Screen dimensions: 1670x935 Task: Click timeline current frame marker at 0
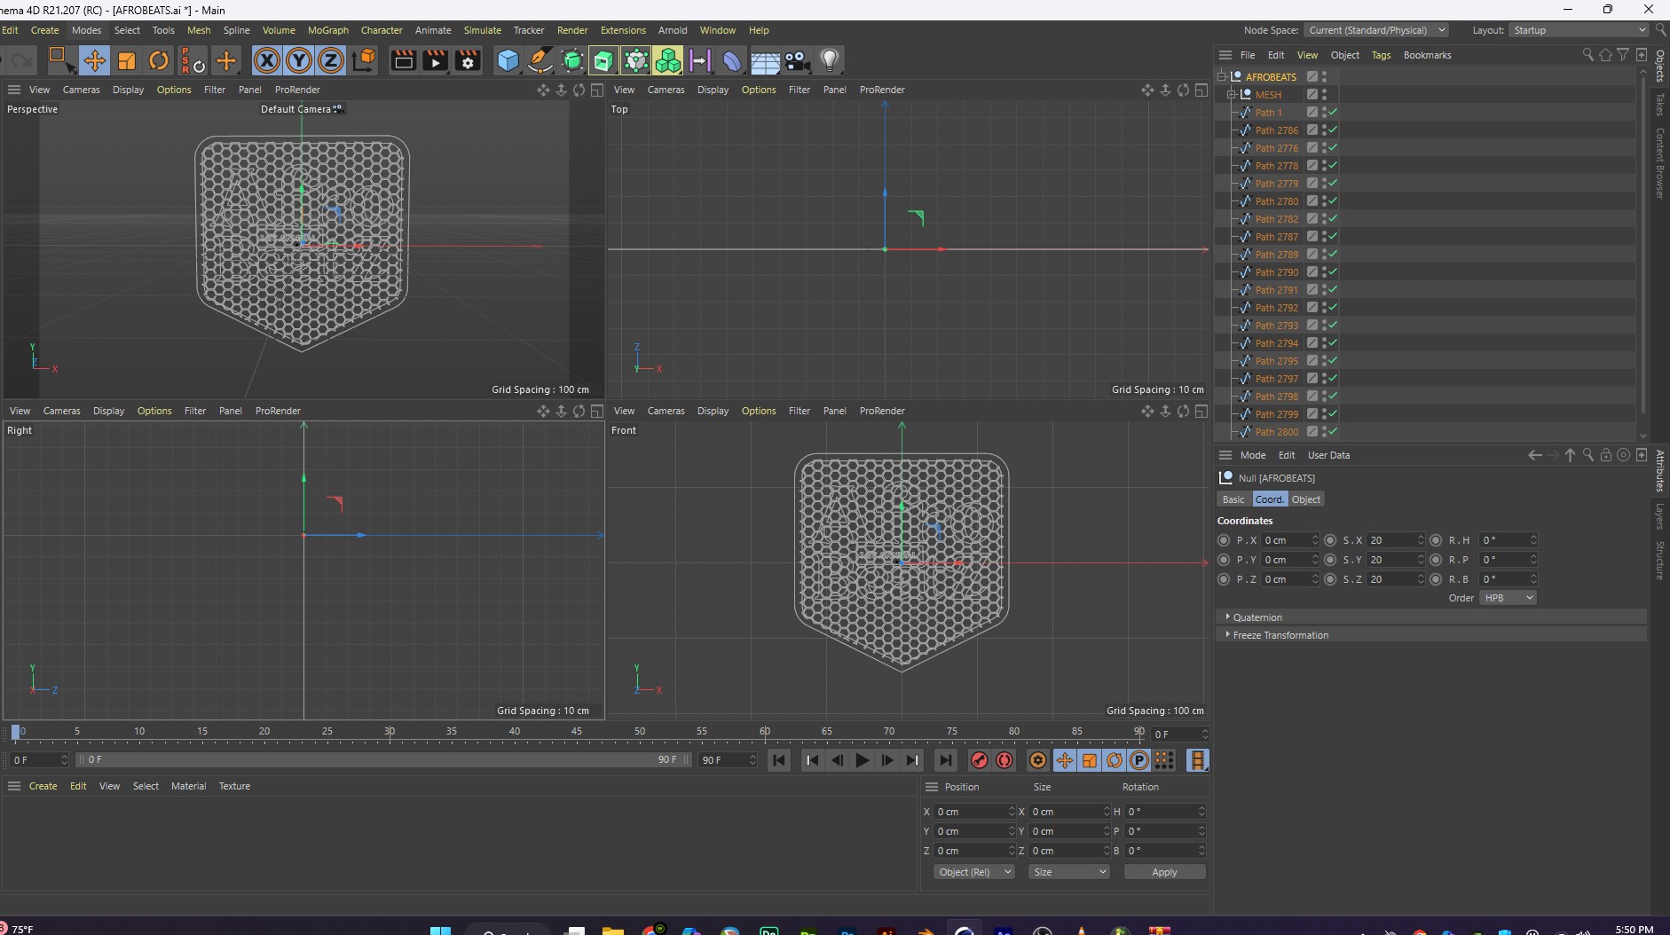(x=16, y=732)
